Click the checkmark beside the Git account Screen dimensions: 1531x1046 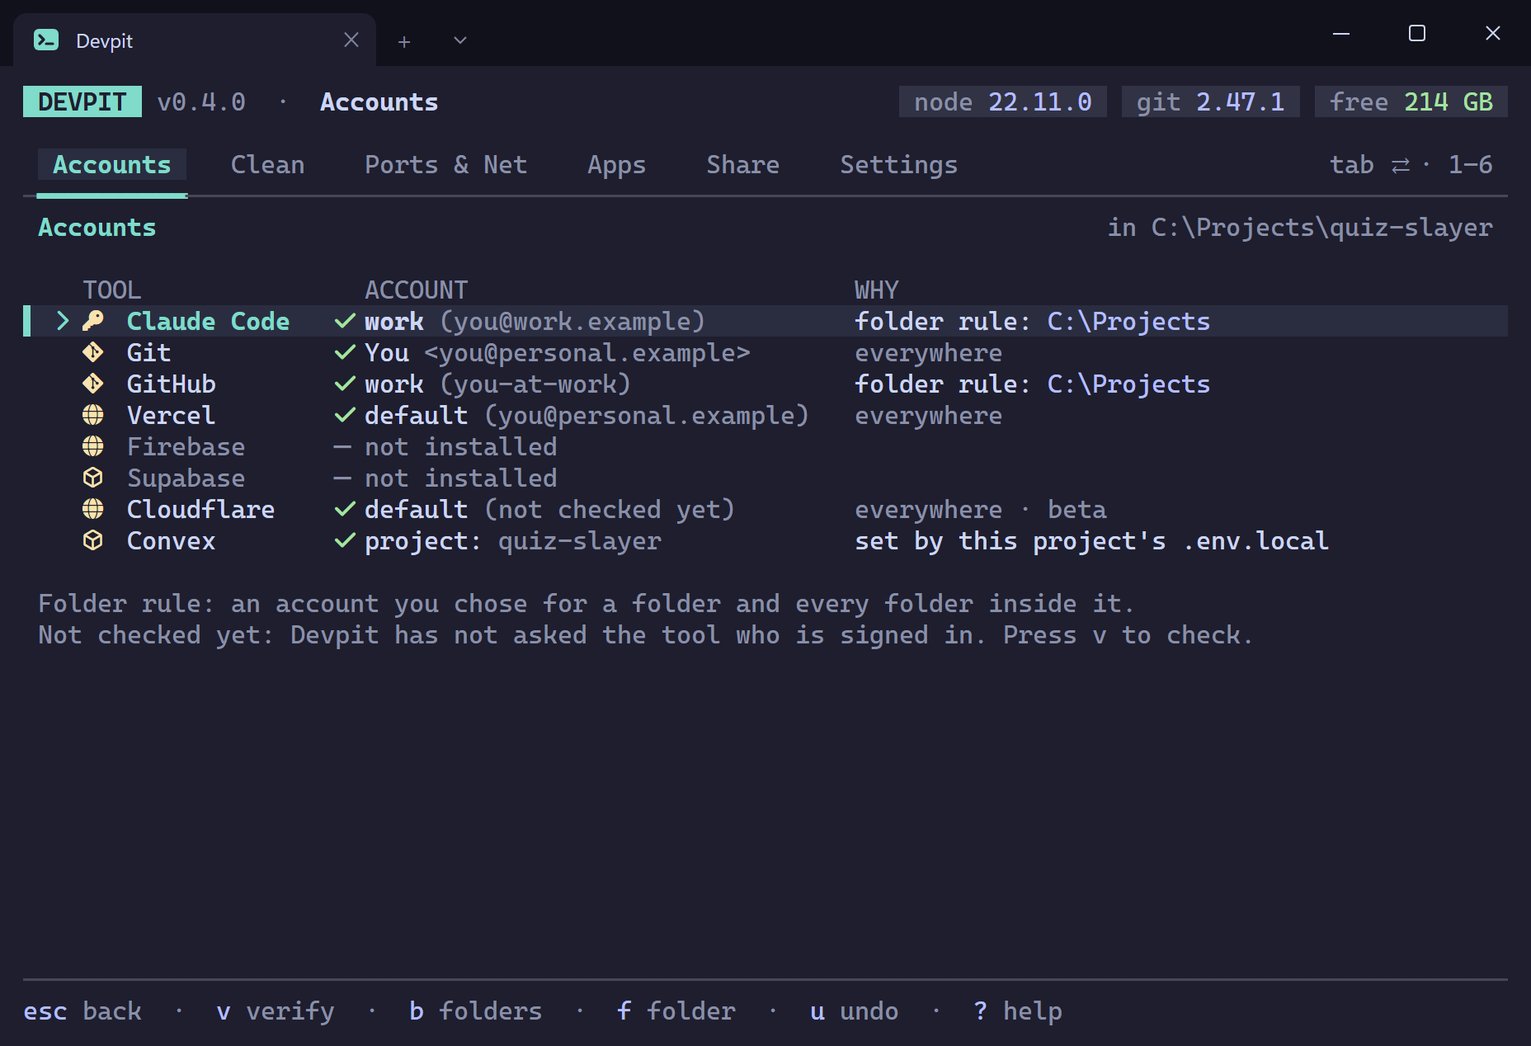(345, 352)
